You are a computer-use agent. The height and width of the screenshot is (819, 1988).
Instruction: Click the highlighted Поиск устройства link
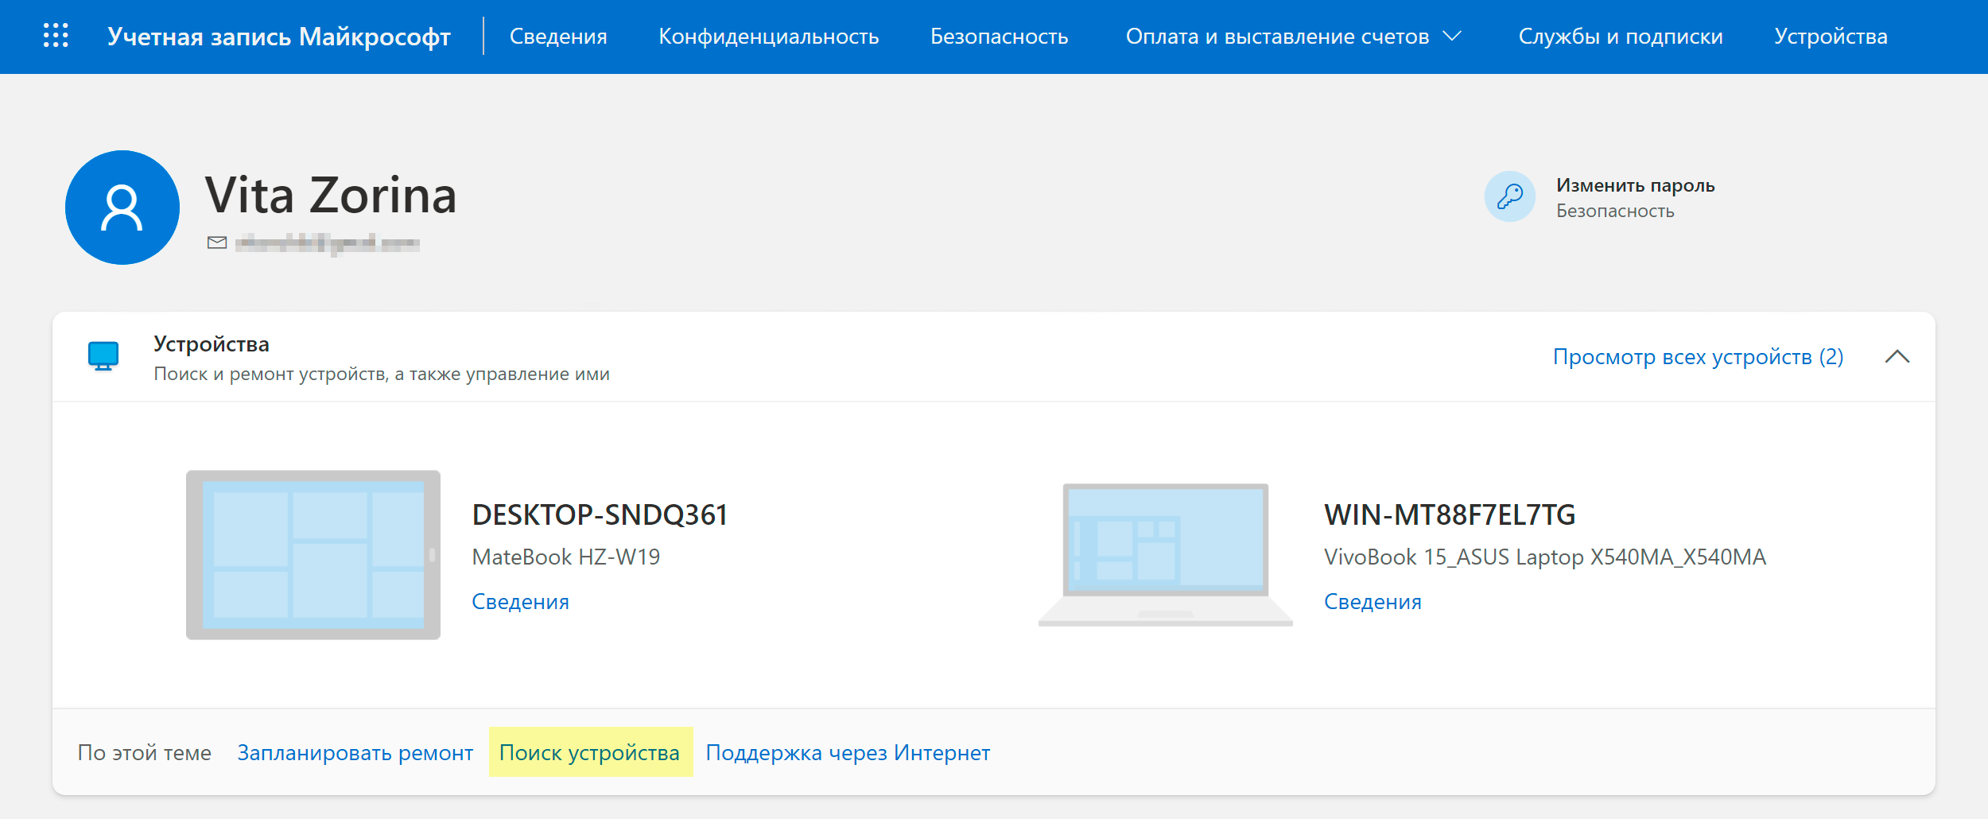coord(590,752)
